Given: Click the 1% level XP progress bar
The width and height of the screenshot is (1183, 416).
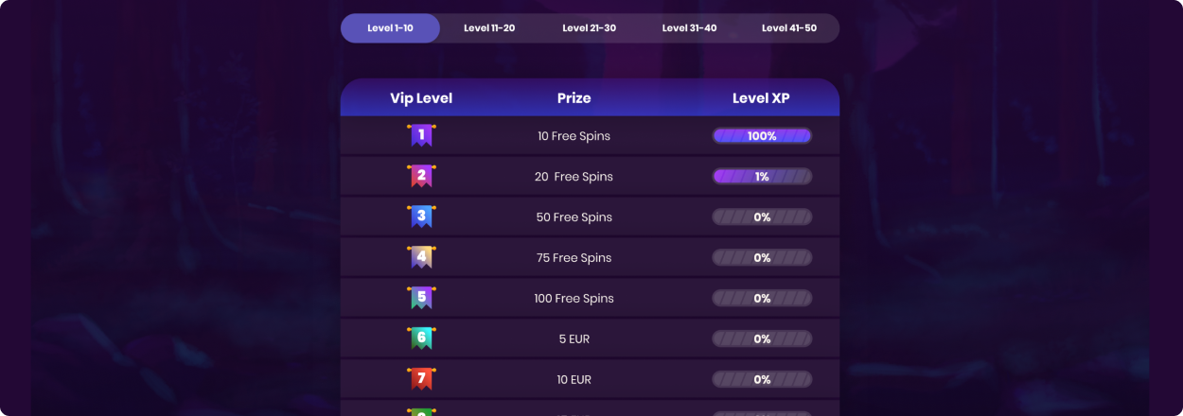Looking at the screenshot, I should point(762,177).
